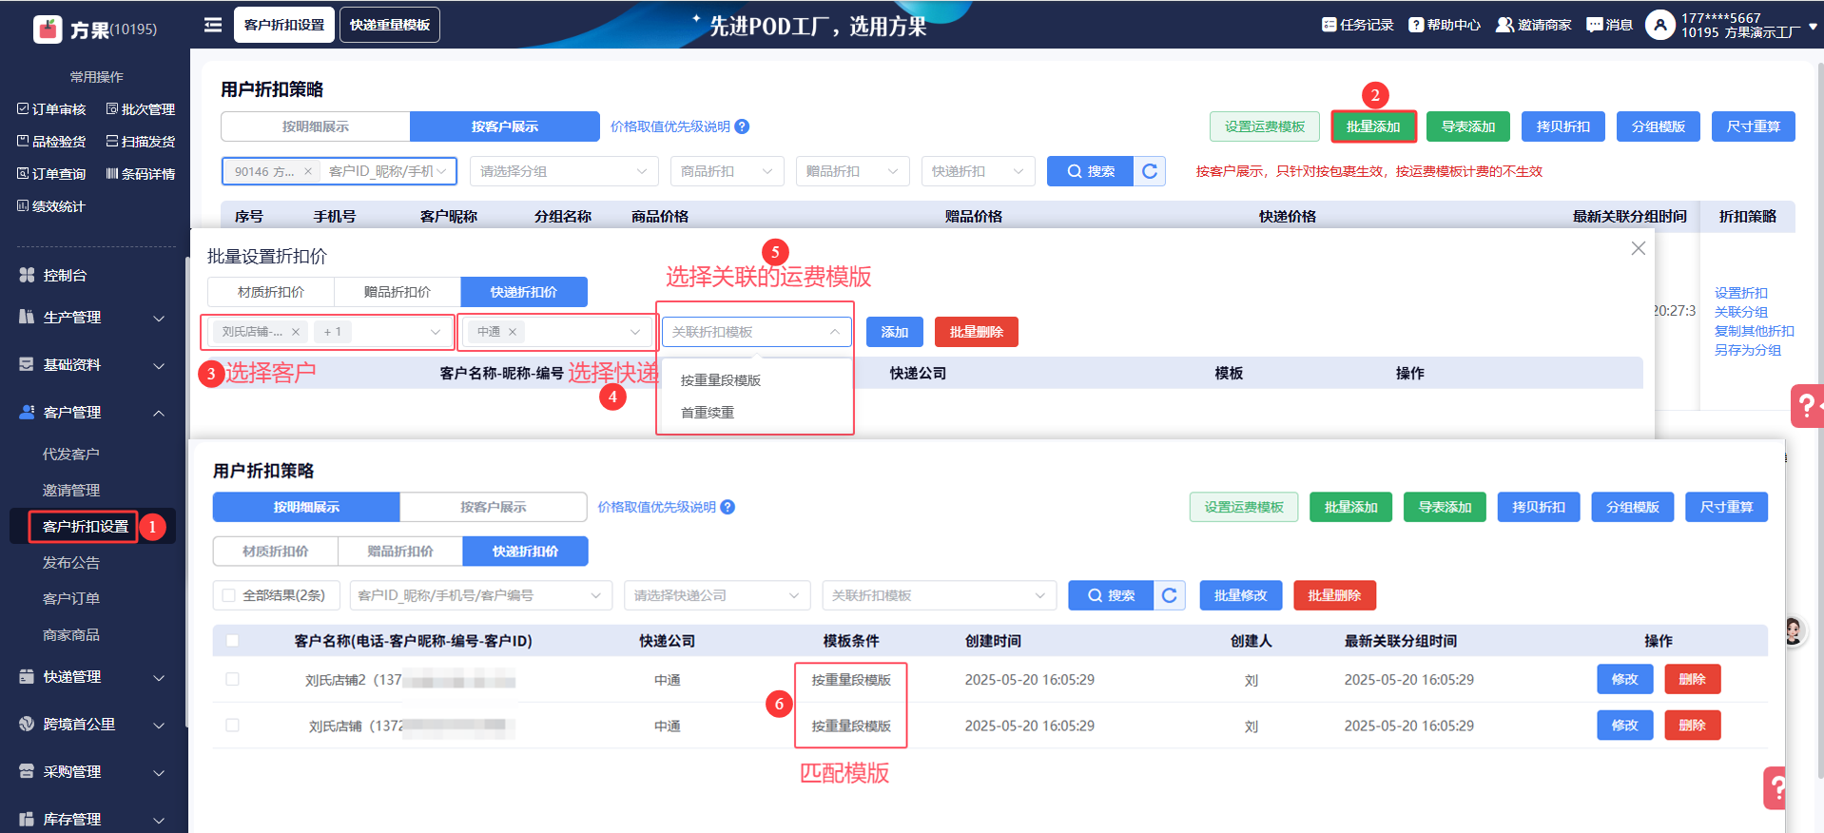This screenshot has width=1824, height=833.
Task: Click 删除 for the 刘氏店铺 (137 row
Action: tap(1693, 725)
